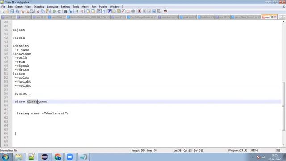Open the Macro menu
The height and width of the screenshot is (161, 286).
click(85, 7)
